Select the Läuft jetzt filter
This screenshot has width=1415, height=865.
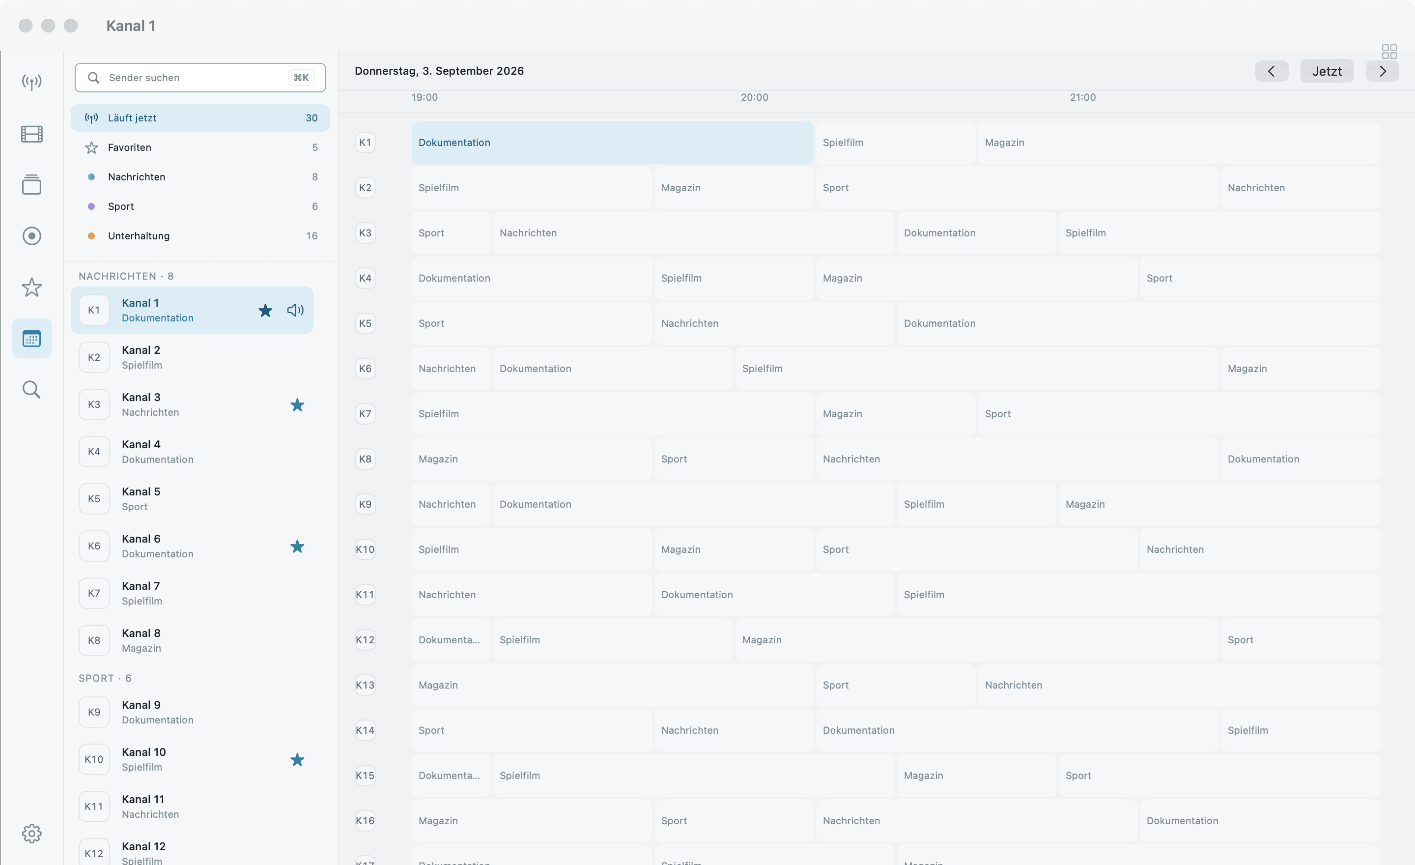200,118
